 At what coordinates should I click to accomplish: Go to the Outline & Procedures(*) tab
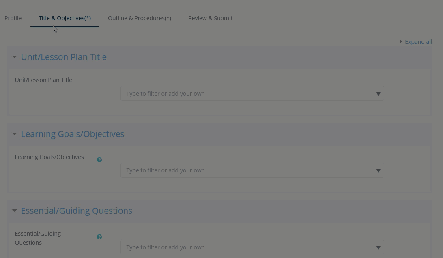pyautogui.click(x=140, y=18)
